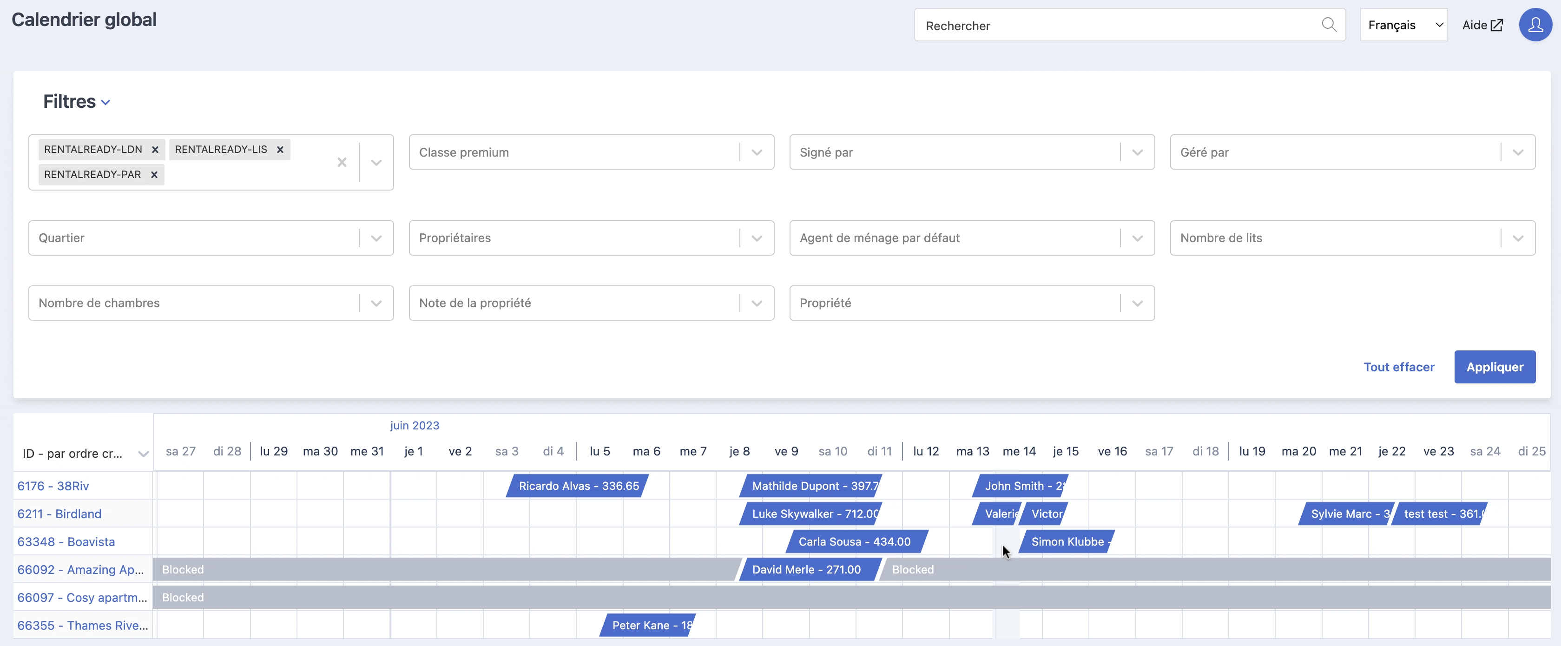Clear all selected agency tags

coord(342,162)
